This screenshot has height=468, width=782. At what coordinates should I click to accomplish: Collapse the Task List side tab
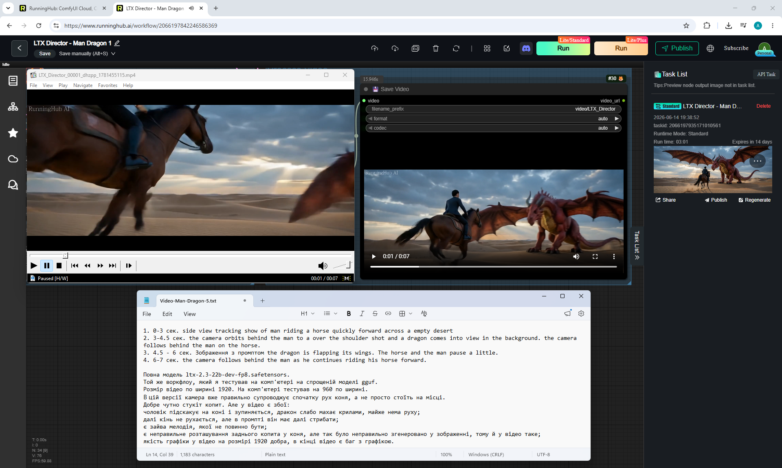[637, 246]
